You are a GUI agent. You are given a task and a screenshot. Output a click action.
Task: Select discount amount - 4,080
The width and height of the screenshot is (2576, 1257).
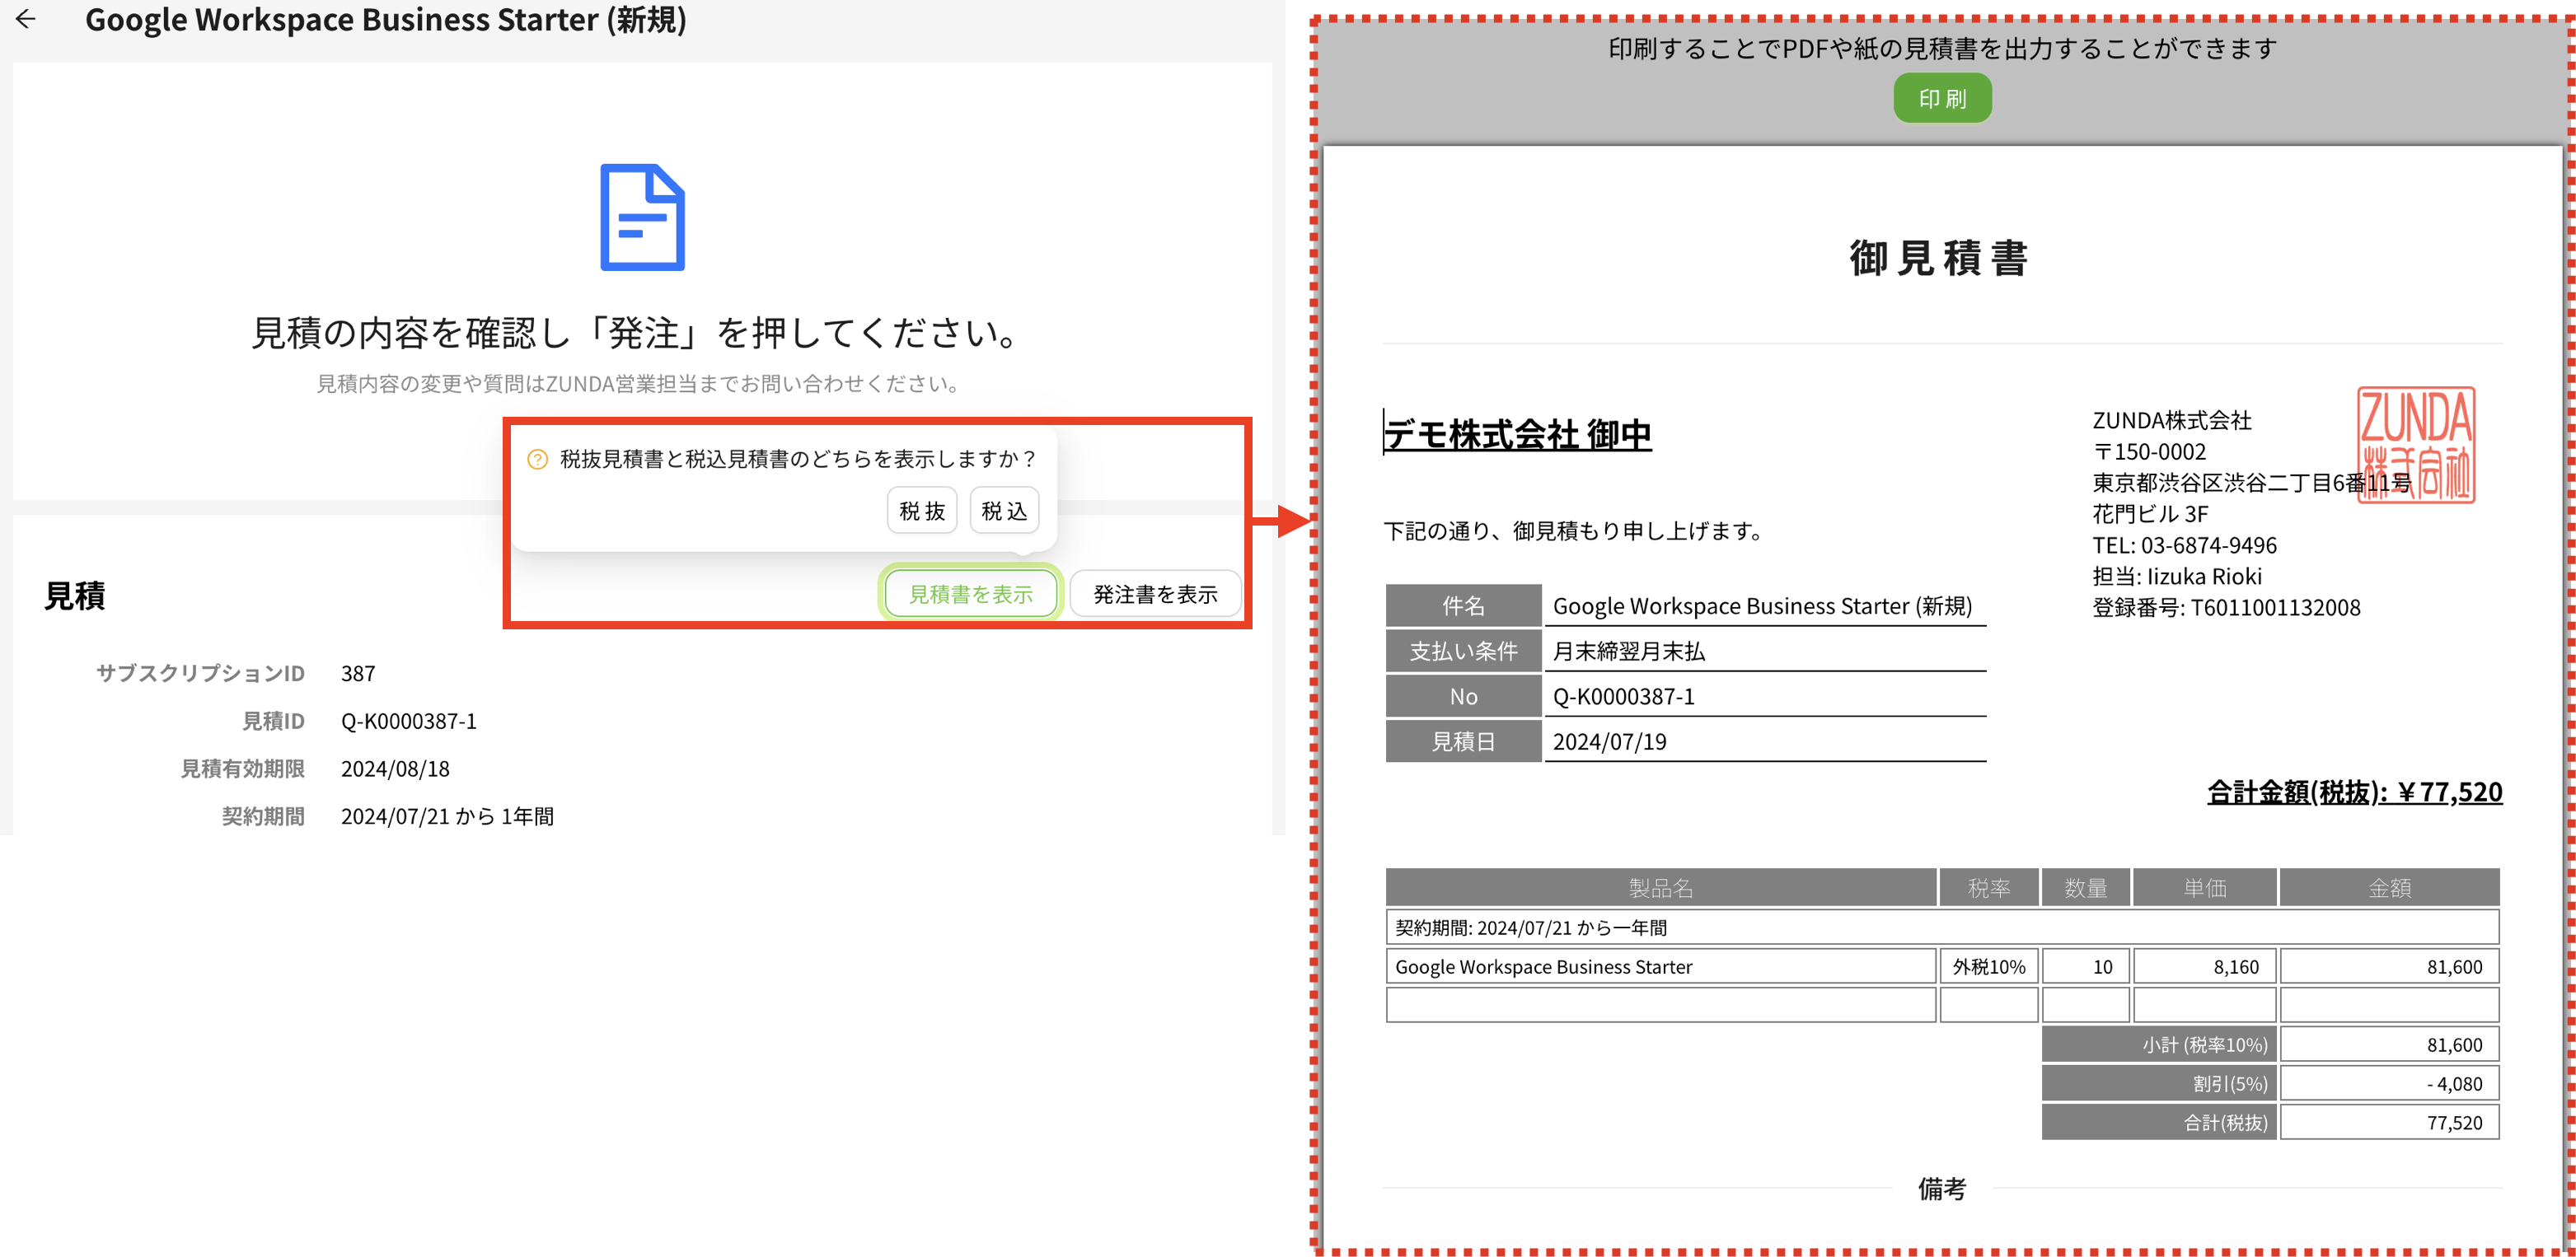[2389, 1083]
